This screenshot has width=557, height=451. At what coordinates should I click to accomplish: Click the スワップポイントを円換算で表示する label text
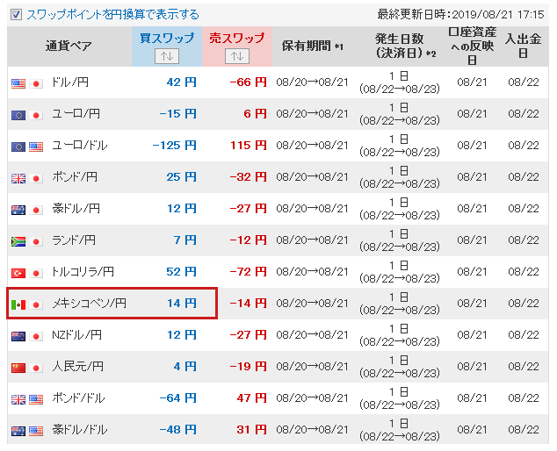(x=112, y=14)
